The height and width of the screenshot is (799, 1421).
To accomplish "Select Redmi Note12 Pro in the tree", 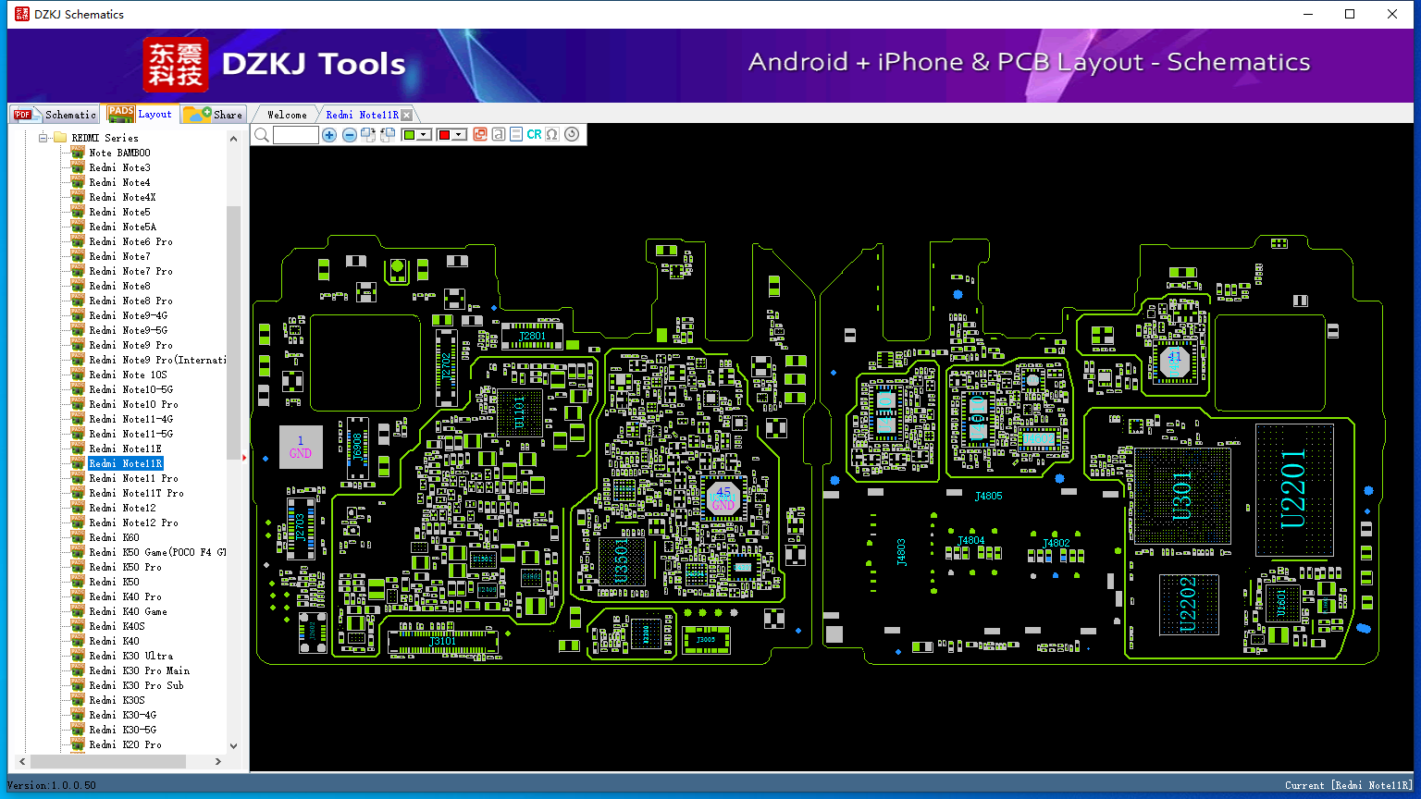I will (134, 522).
